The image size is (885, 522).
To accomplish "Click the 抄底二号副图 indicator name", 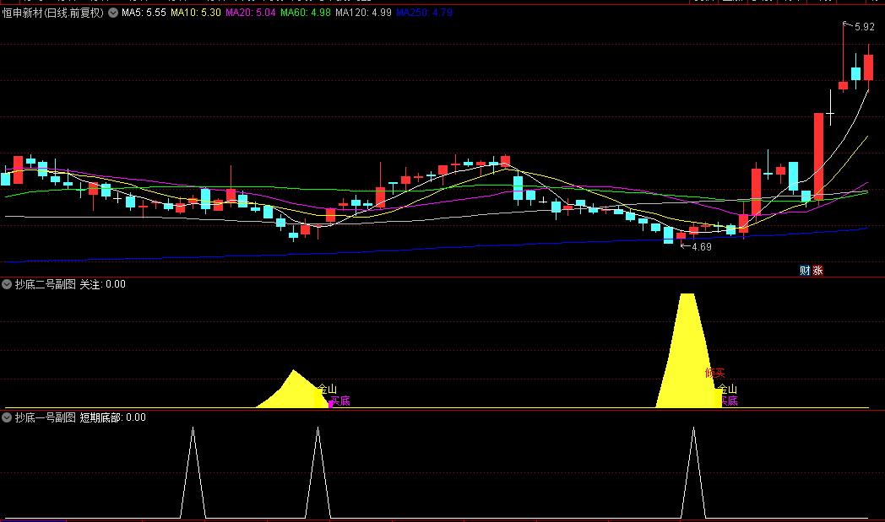I will pos(45,284).
